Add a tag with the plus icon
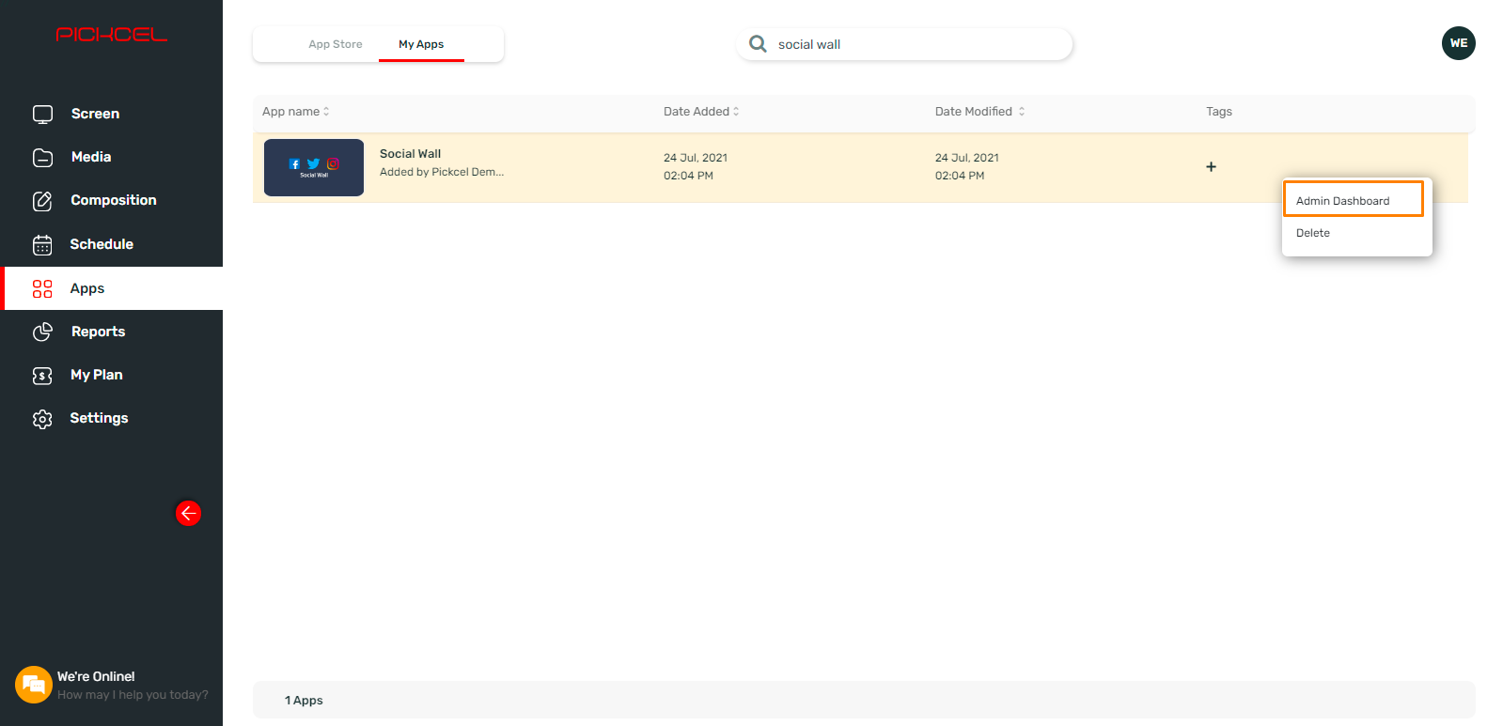 point(1211,167)
